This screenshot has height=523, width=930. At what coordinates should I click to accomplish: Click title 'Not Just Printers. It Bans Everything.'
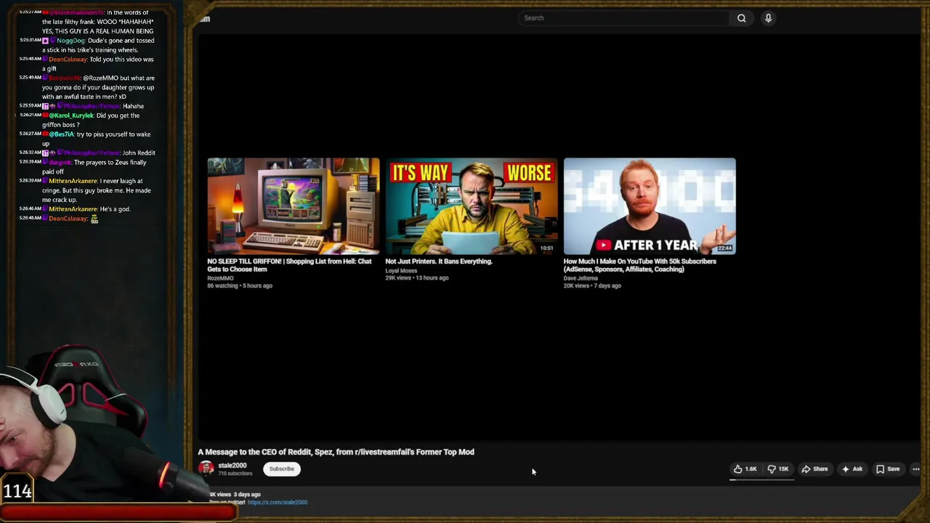tap(439, 261)
